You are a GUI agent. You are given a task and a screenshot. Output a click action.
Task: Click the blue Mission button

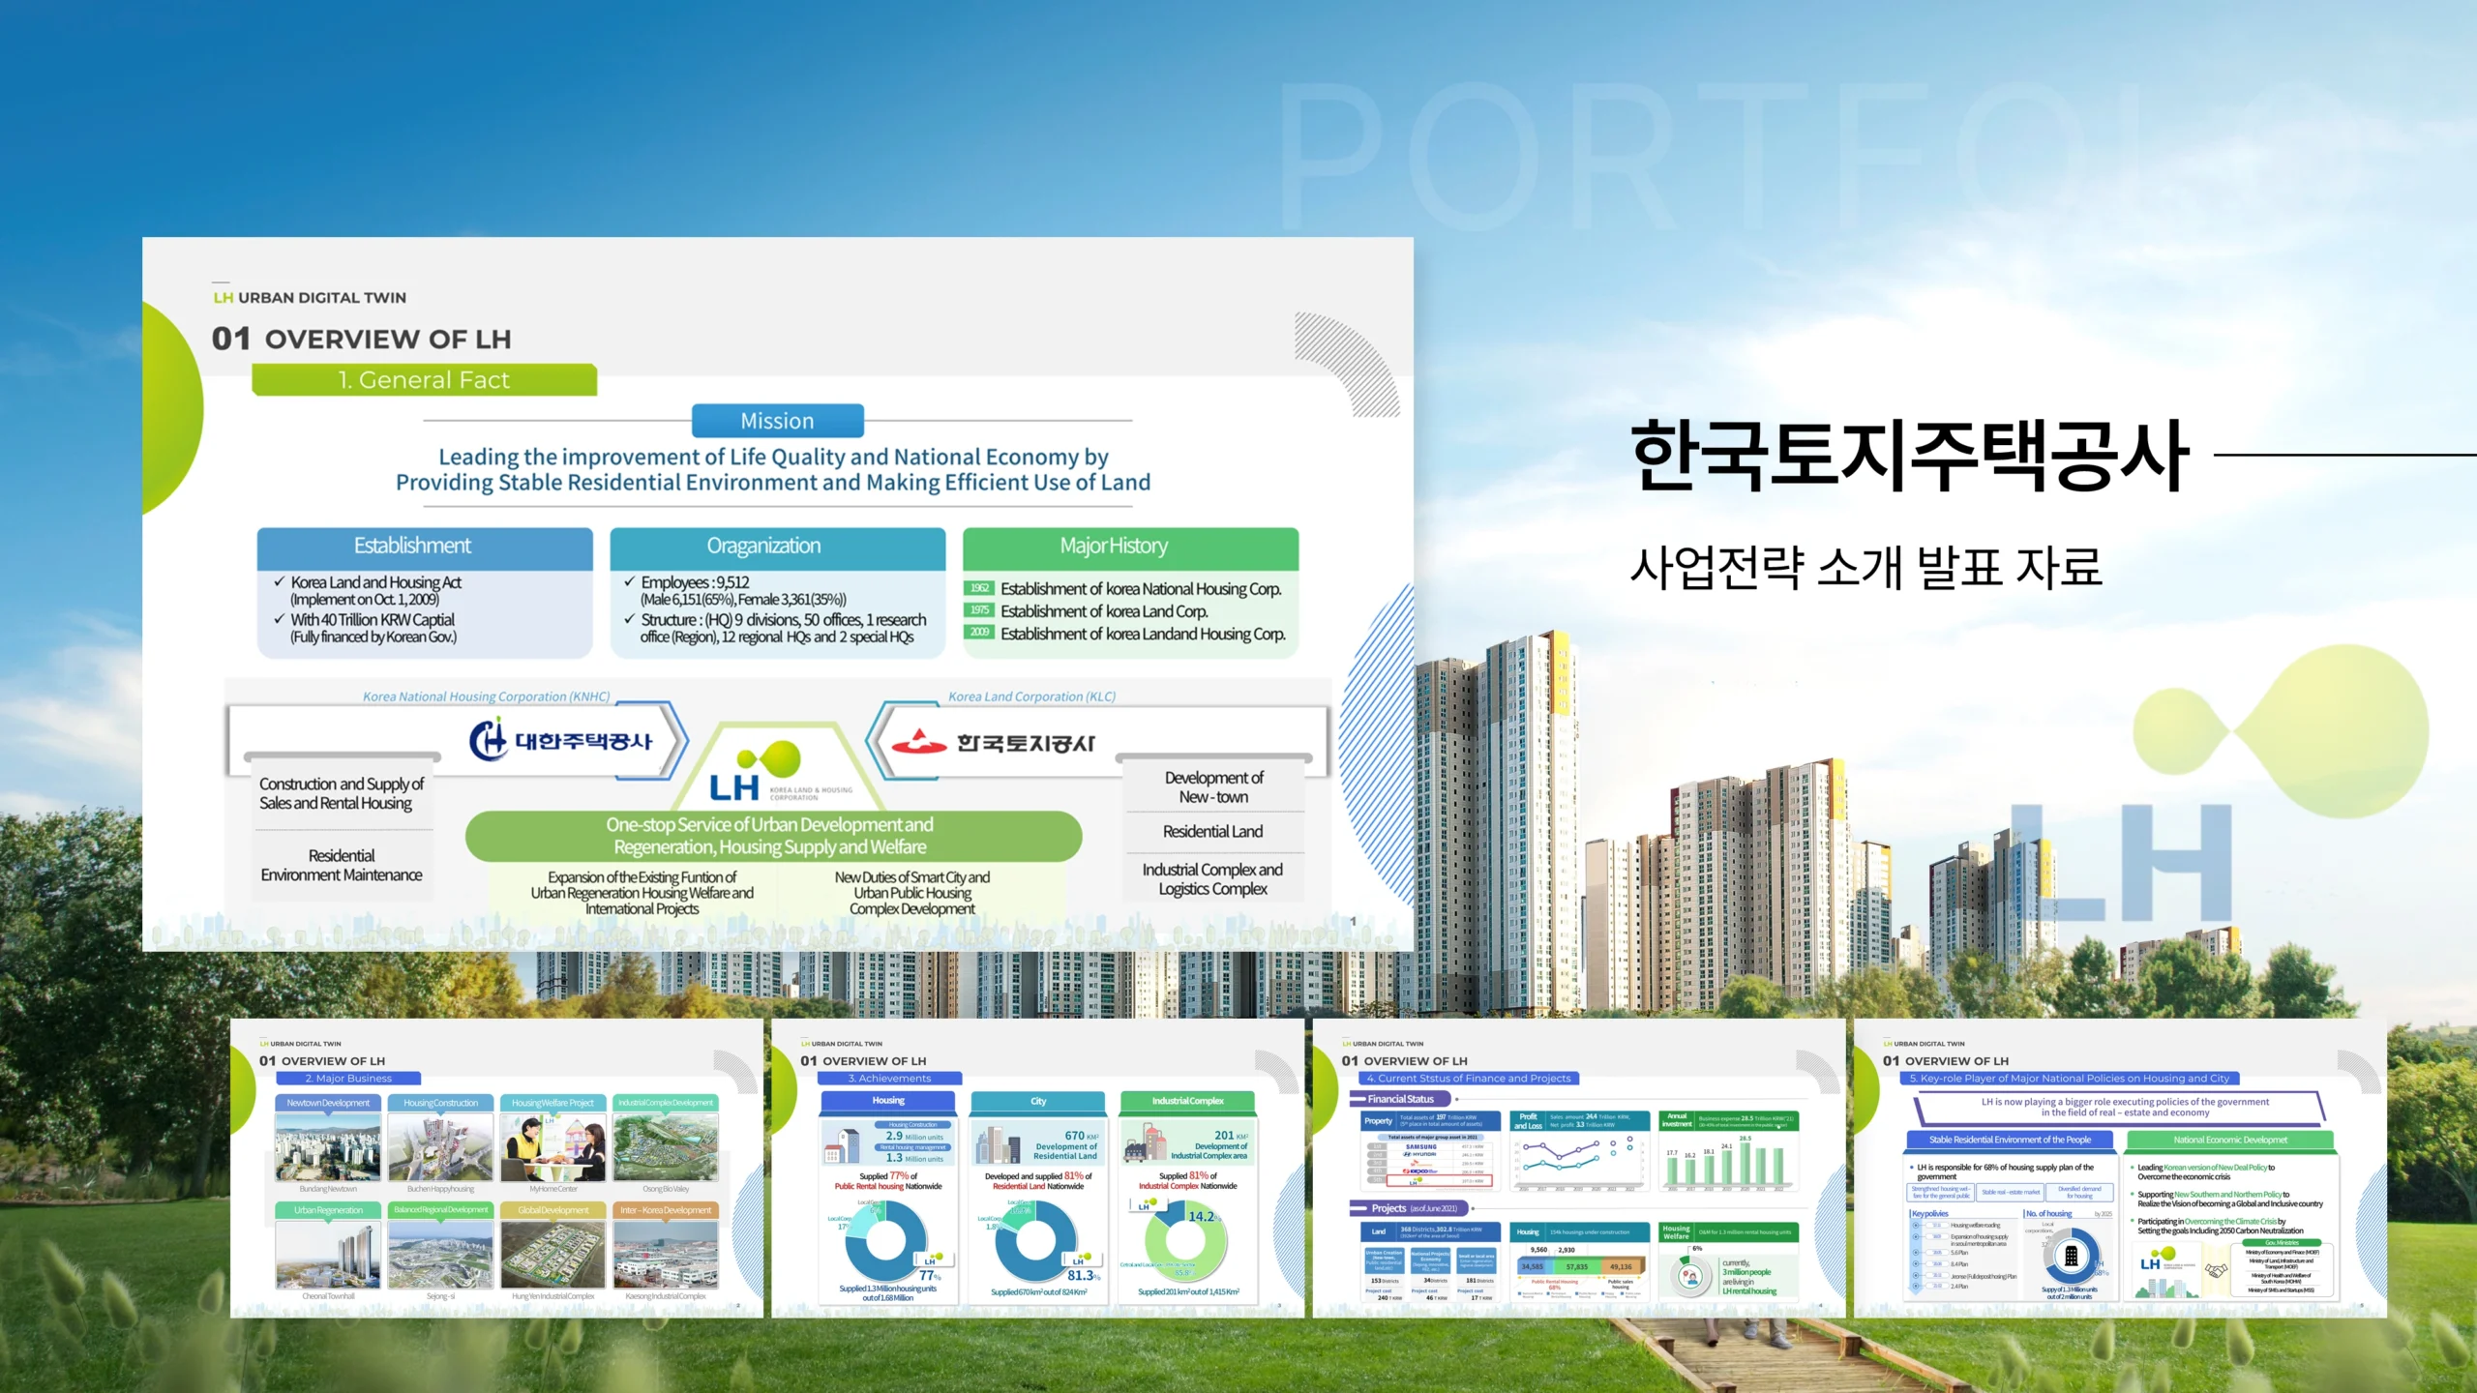click(777, 421)
